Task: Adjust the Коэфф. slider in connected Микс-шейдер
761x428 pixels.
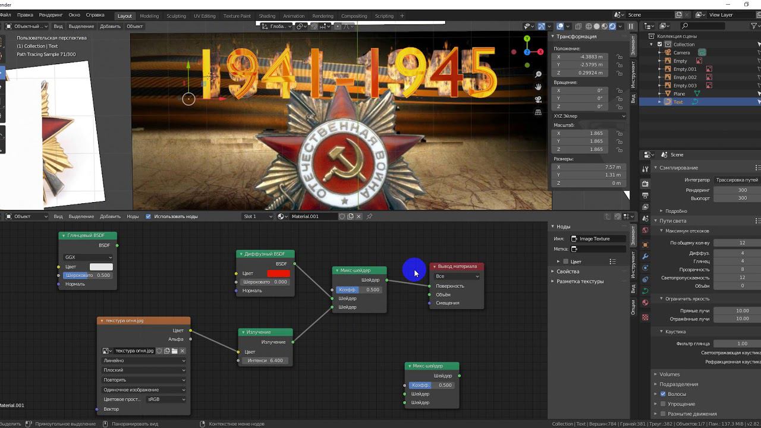Action: click(359, 290)
